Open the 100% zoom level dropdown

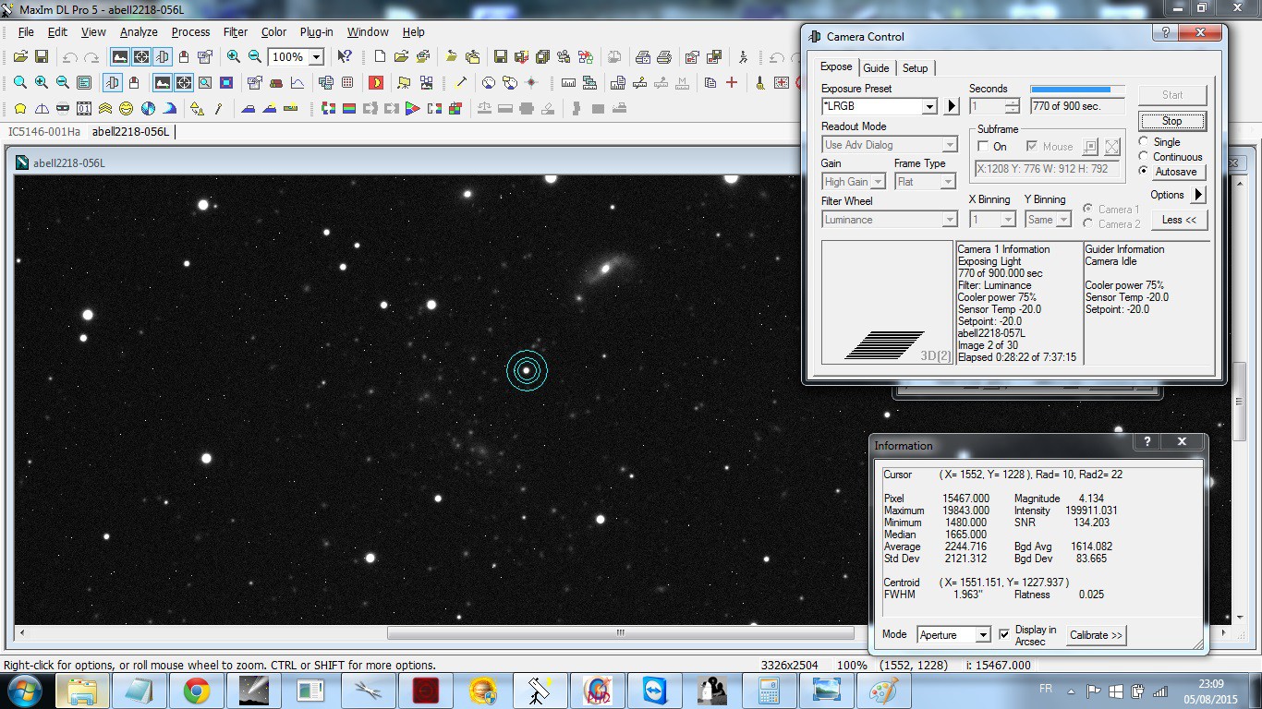click(316, 57)
